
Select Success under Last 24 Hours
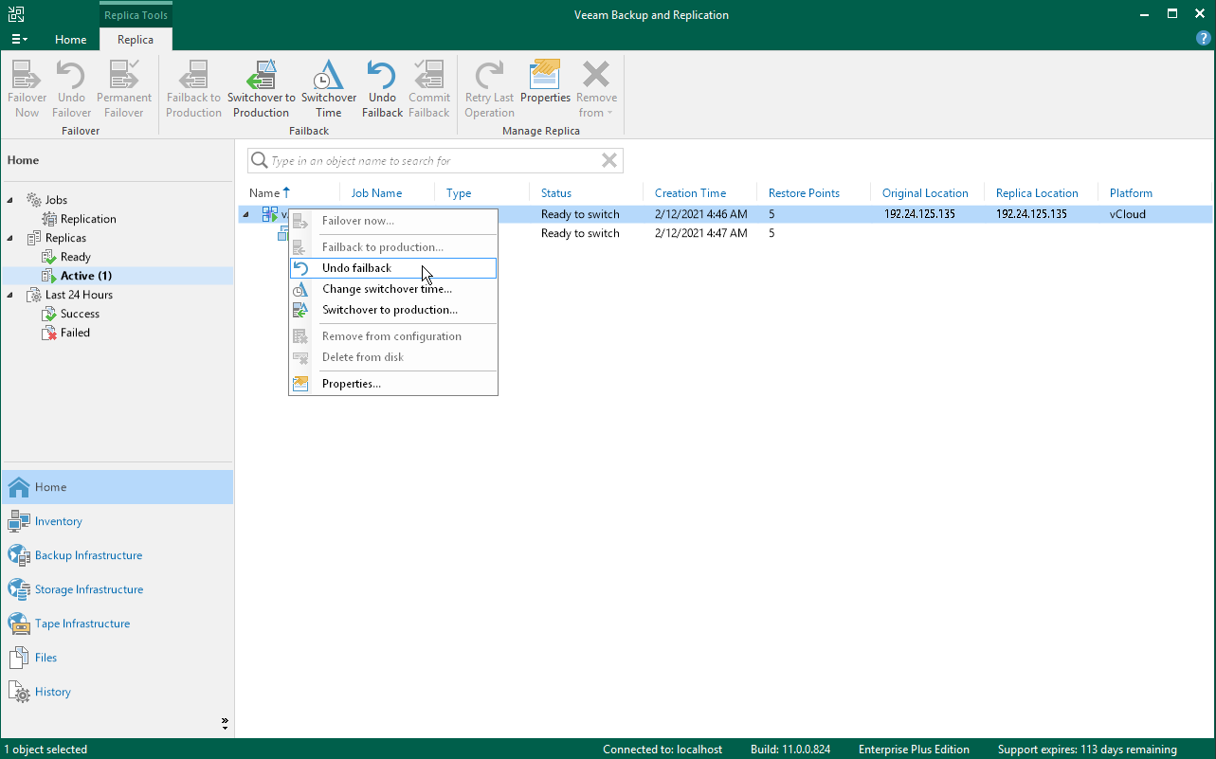[80, 314]
